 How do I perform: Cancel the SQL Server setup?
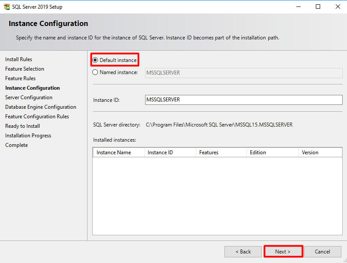[x=322, y=252]
